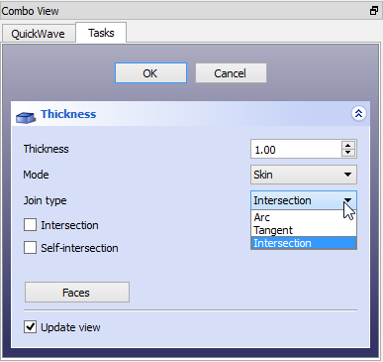This screenshot has height=362, width=383.
Task: Enable the Intersection checkbox
Action: 30,225
